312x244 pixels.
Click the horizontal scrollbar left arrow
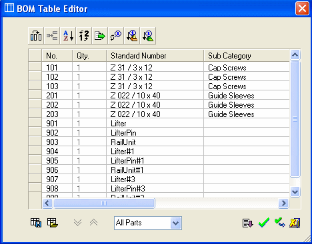pos(47,203)
